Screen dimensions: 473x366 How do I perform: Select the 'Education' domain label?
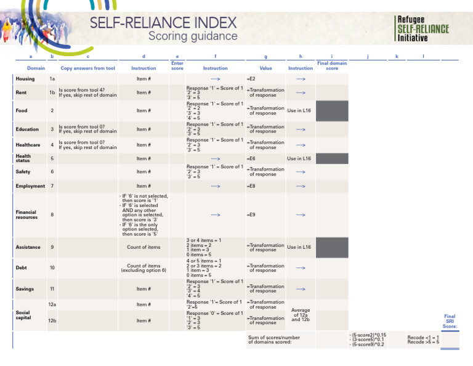pos(27,129)
